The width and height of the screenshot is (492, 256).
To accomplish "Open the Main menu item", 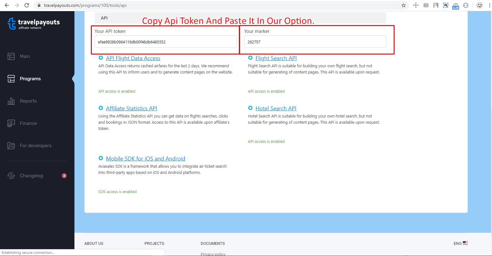I will [x=25, y=56].
